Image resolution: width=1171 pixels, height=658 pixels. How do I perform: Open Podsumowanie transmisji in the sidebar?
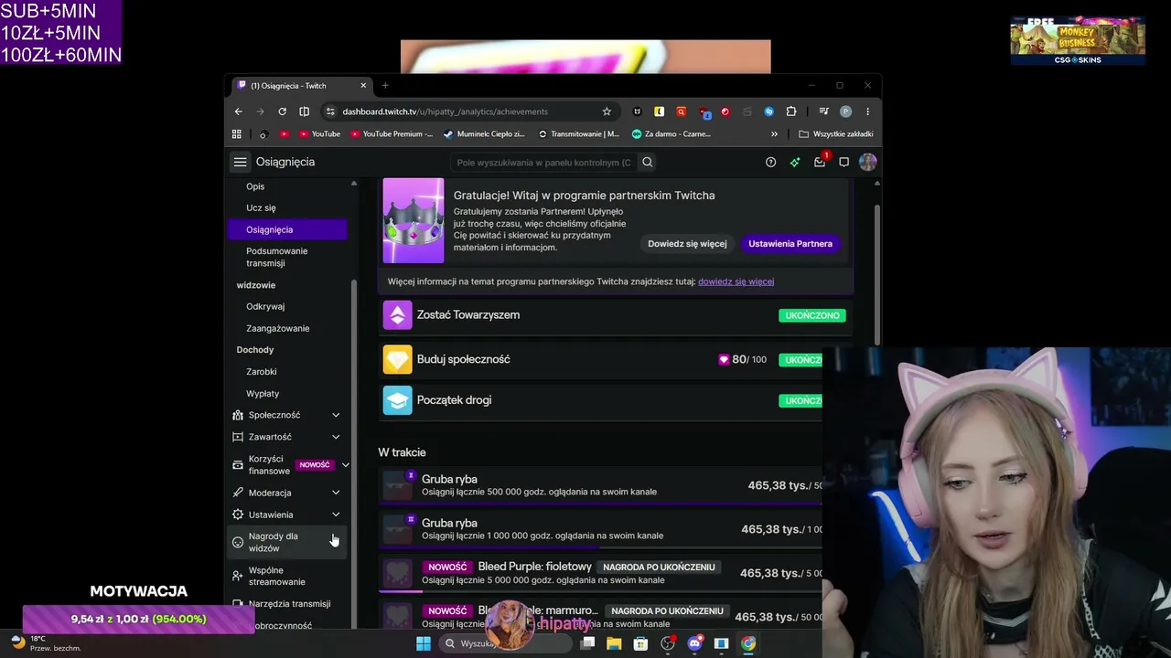(x=276, y=257)
